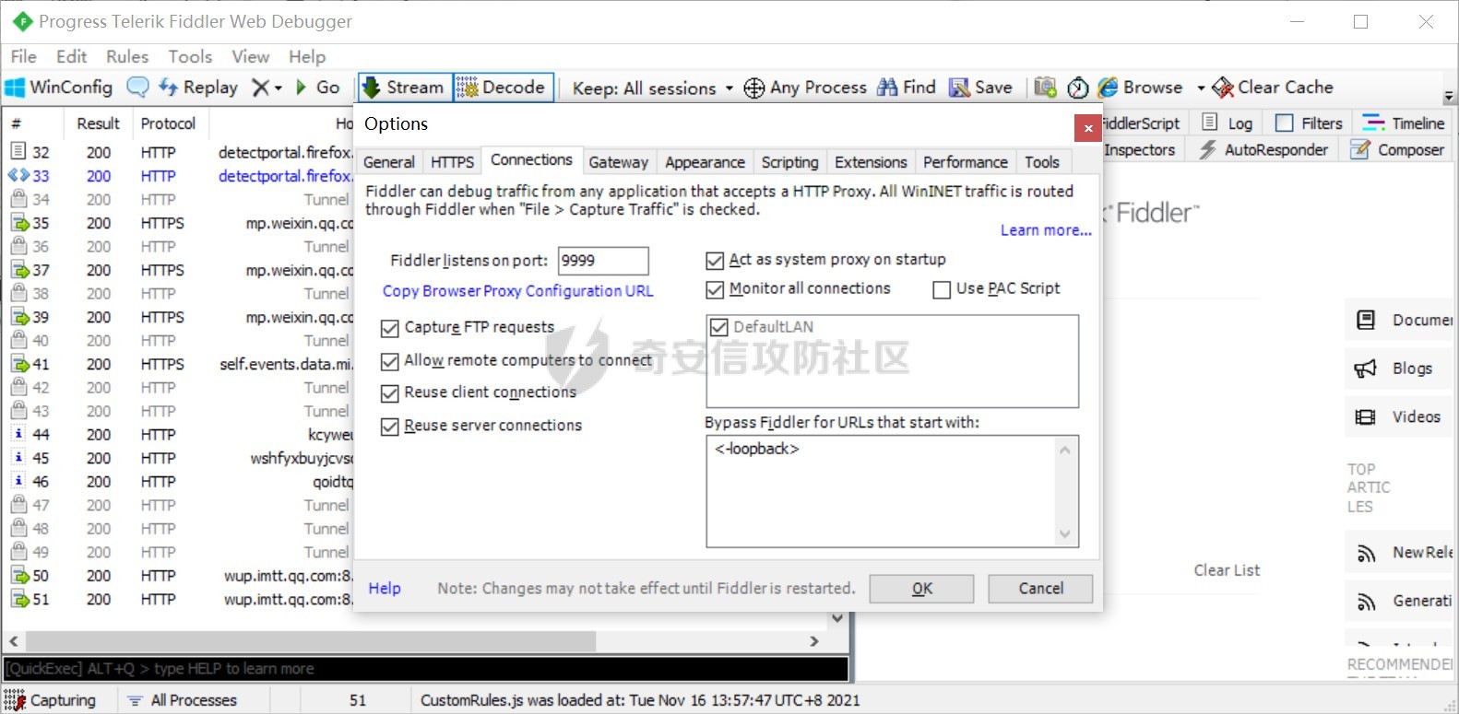The image size is (1459, 714).
Task: Toggle Decode mode
Action: pyautogui.click(x=503, y=88)
